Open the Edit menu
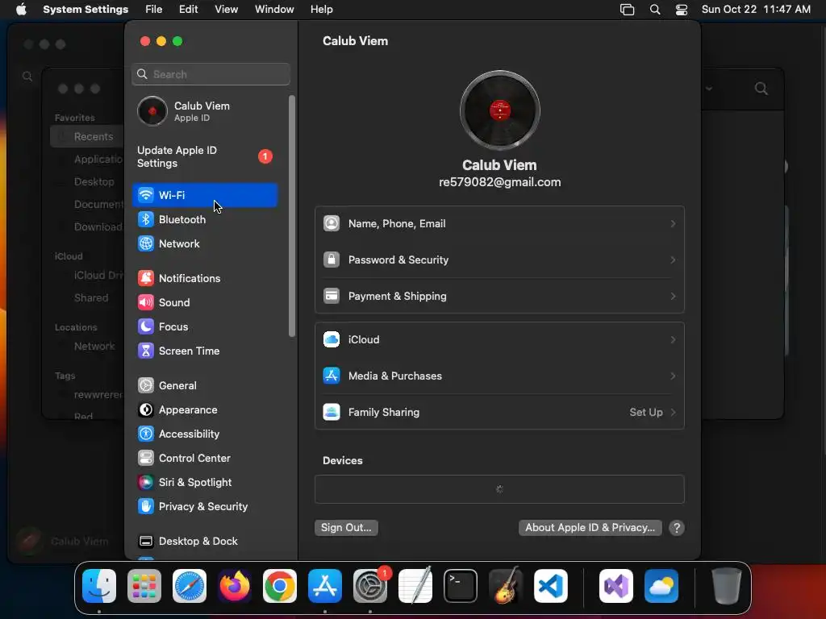The height and width of the screenshot is (619, 826). click(x=188, y=9)
